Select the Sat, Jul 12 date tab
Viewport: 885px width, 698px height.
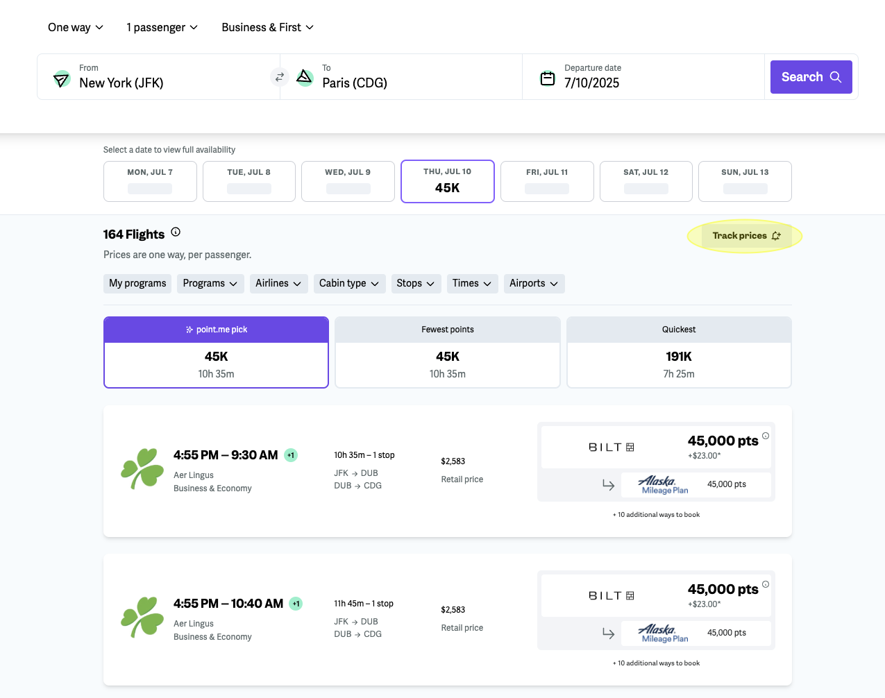coord(646,181)
